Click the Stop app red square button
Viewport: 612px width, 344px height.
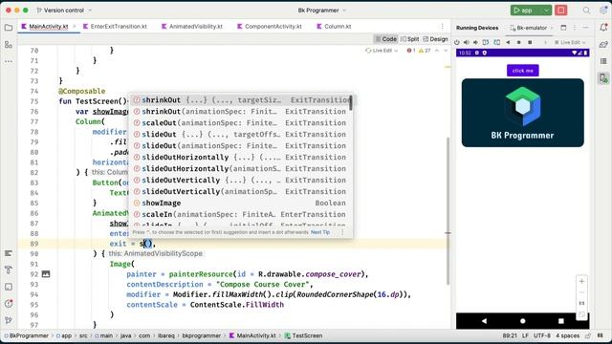click(561, 11)
